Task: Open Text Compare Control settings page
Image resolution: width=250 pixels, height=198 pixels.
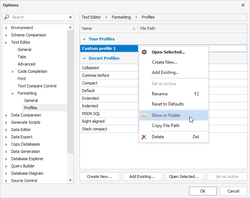Action: (x=37, y=86)
